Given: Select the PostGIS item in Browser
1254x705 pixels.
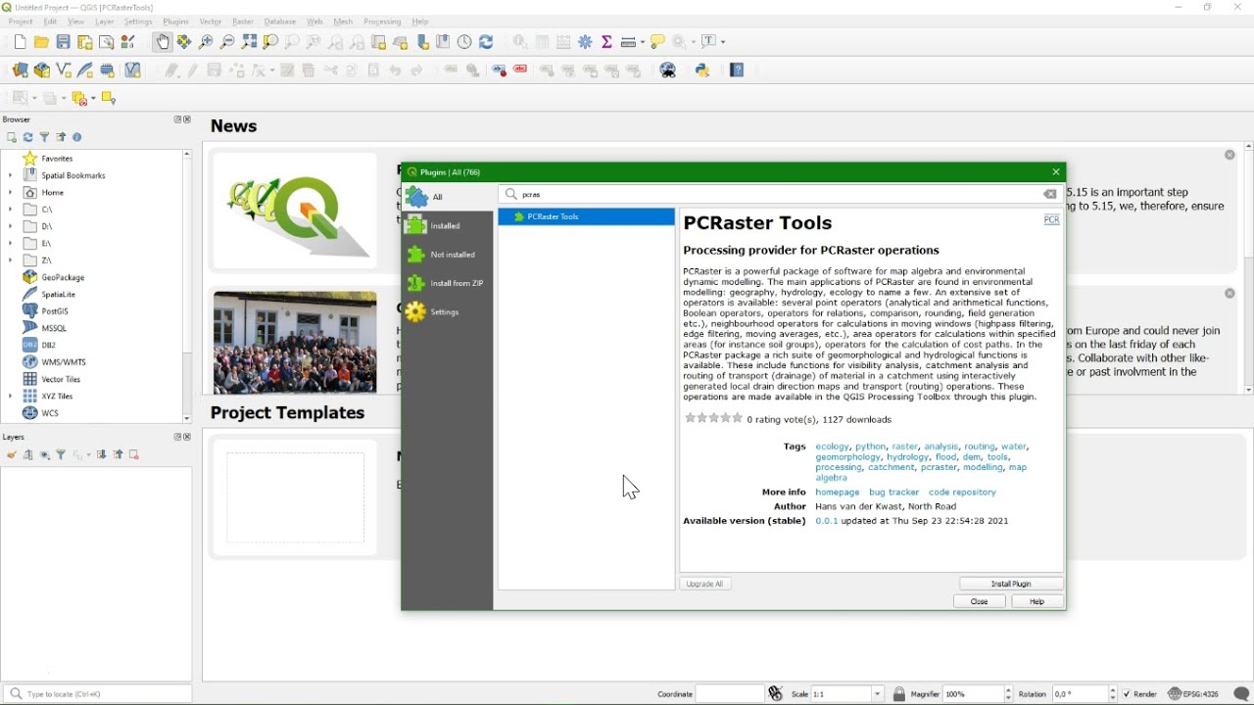Looking at the screenshot, I should pos(54,311).
